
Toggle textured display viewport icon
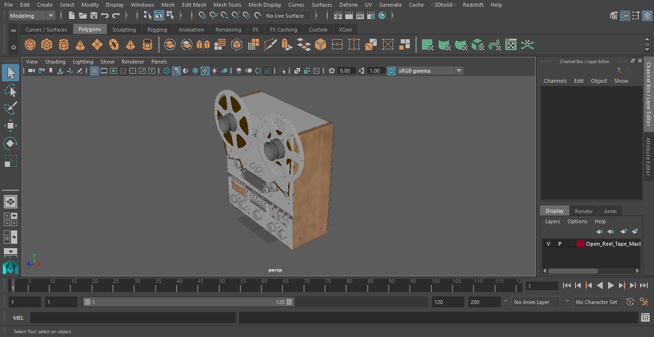(205, 71)
